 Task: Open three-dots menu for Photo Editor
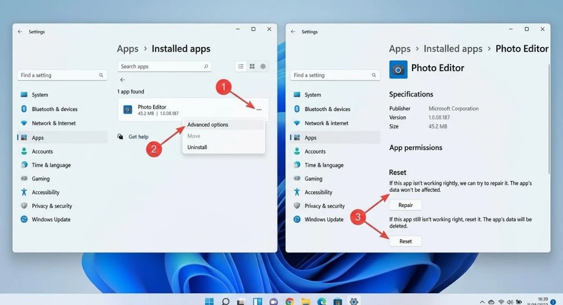click(x=259, y=109)
